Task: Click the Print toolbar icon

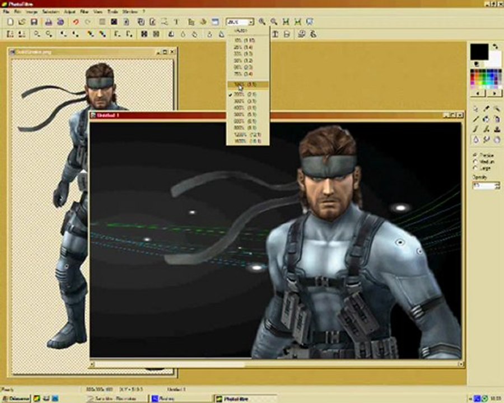Action: 48,22
